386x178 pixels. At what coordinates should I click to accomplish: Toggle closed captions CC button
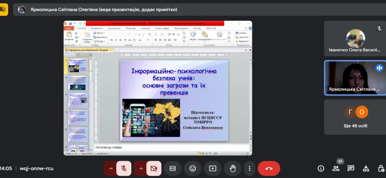173,168
